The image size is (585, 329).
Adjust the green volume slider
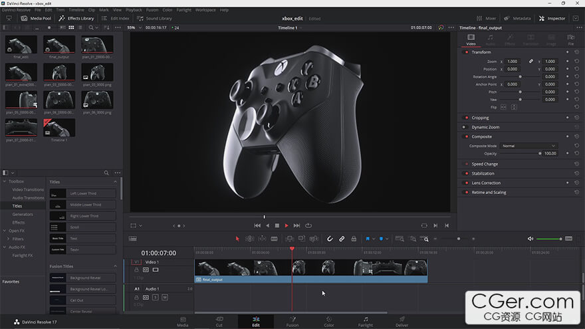pyautogui.click(x=549, y=239)
